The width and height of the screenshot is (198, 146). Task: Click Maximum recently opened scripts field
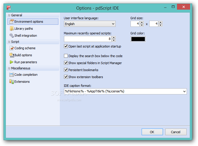[88, 39]
